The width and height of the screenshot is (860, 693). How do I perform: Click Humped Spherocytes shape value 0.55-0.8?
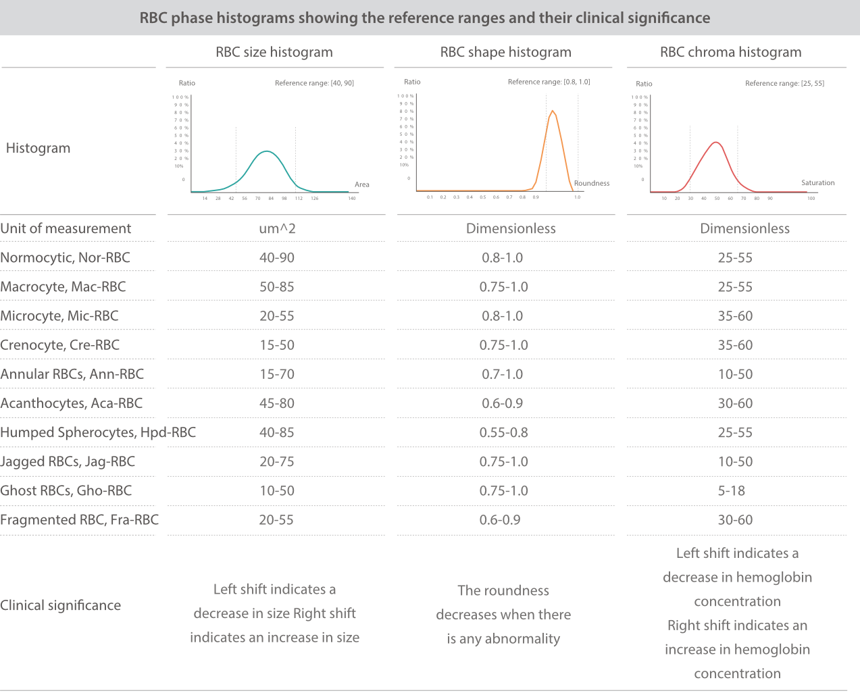(x=503, y=432)
